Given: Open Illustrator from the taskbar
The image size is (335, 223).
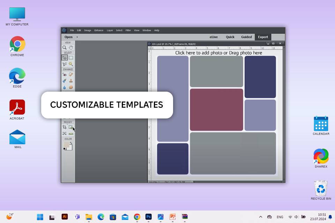Looking at the screenshot, I should (x=65, y=217).
